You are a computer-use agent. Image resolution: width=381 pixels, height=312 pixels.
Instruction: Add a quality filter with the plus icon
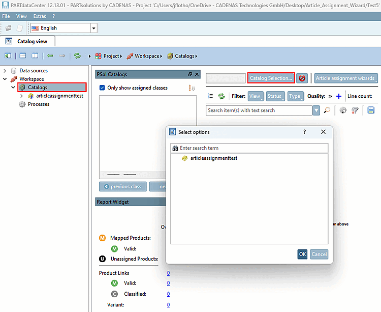[339, 96]
